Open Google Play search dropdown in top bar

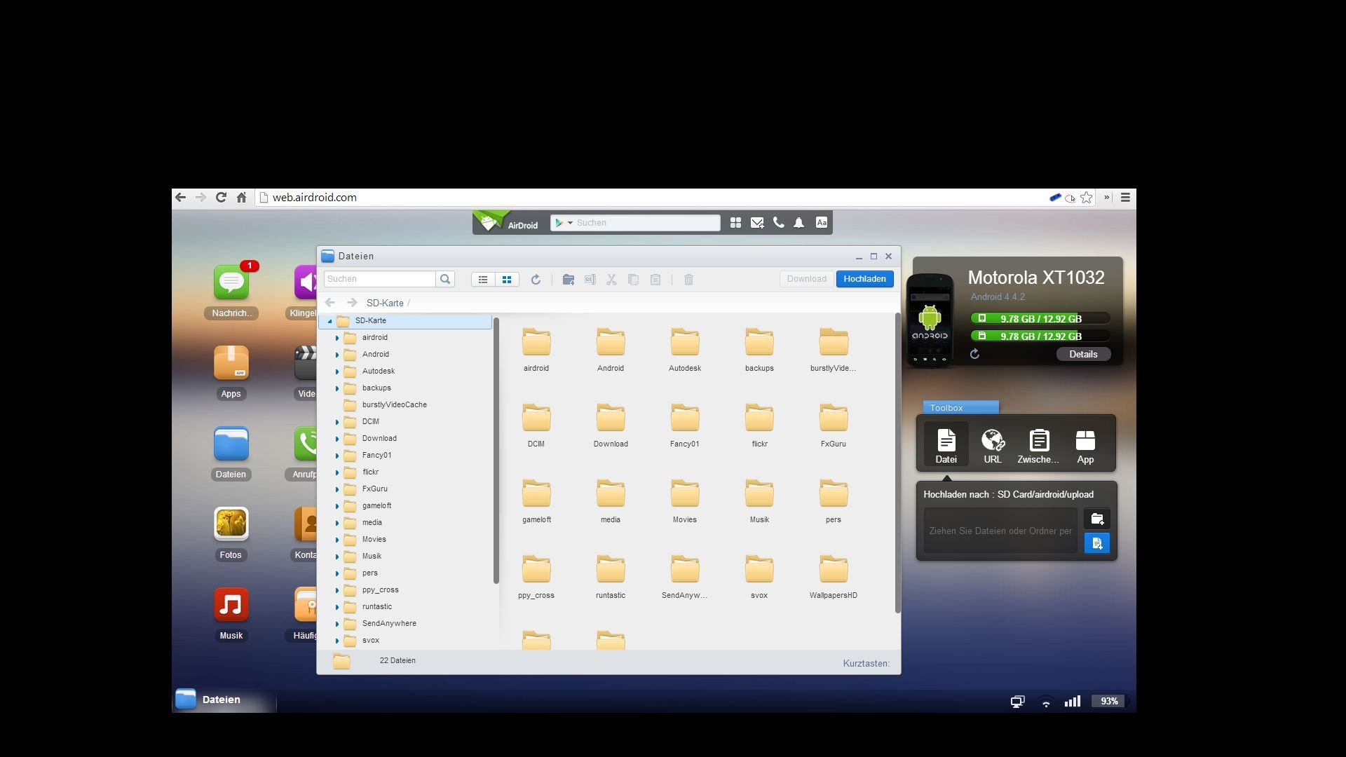(x=564, y=223)
